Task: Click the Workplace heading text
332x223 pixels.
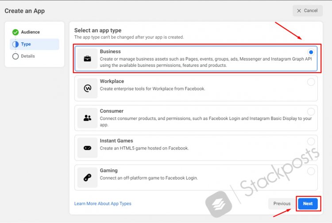Action: [112, 81]
